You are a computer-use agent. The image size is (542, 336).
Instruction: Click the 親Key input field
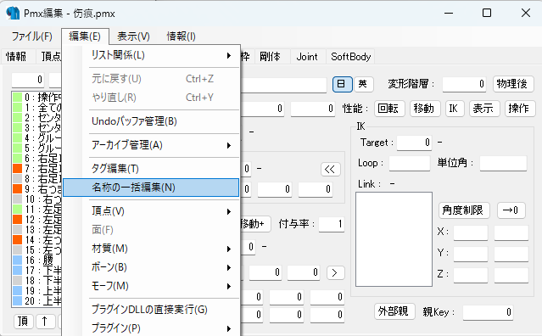click(488, 312)
